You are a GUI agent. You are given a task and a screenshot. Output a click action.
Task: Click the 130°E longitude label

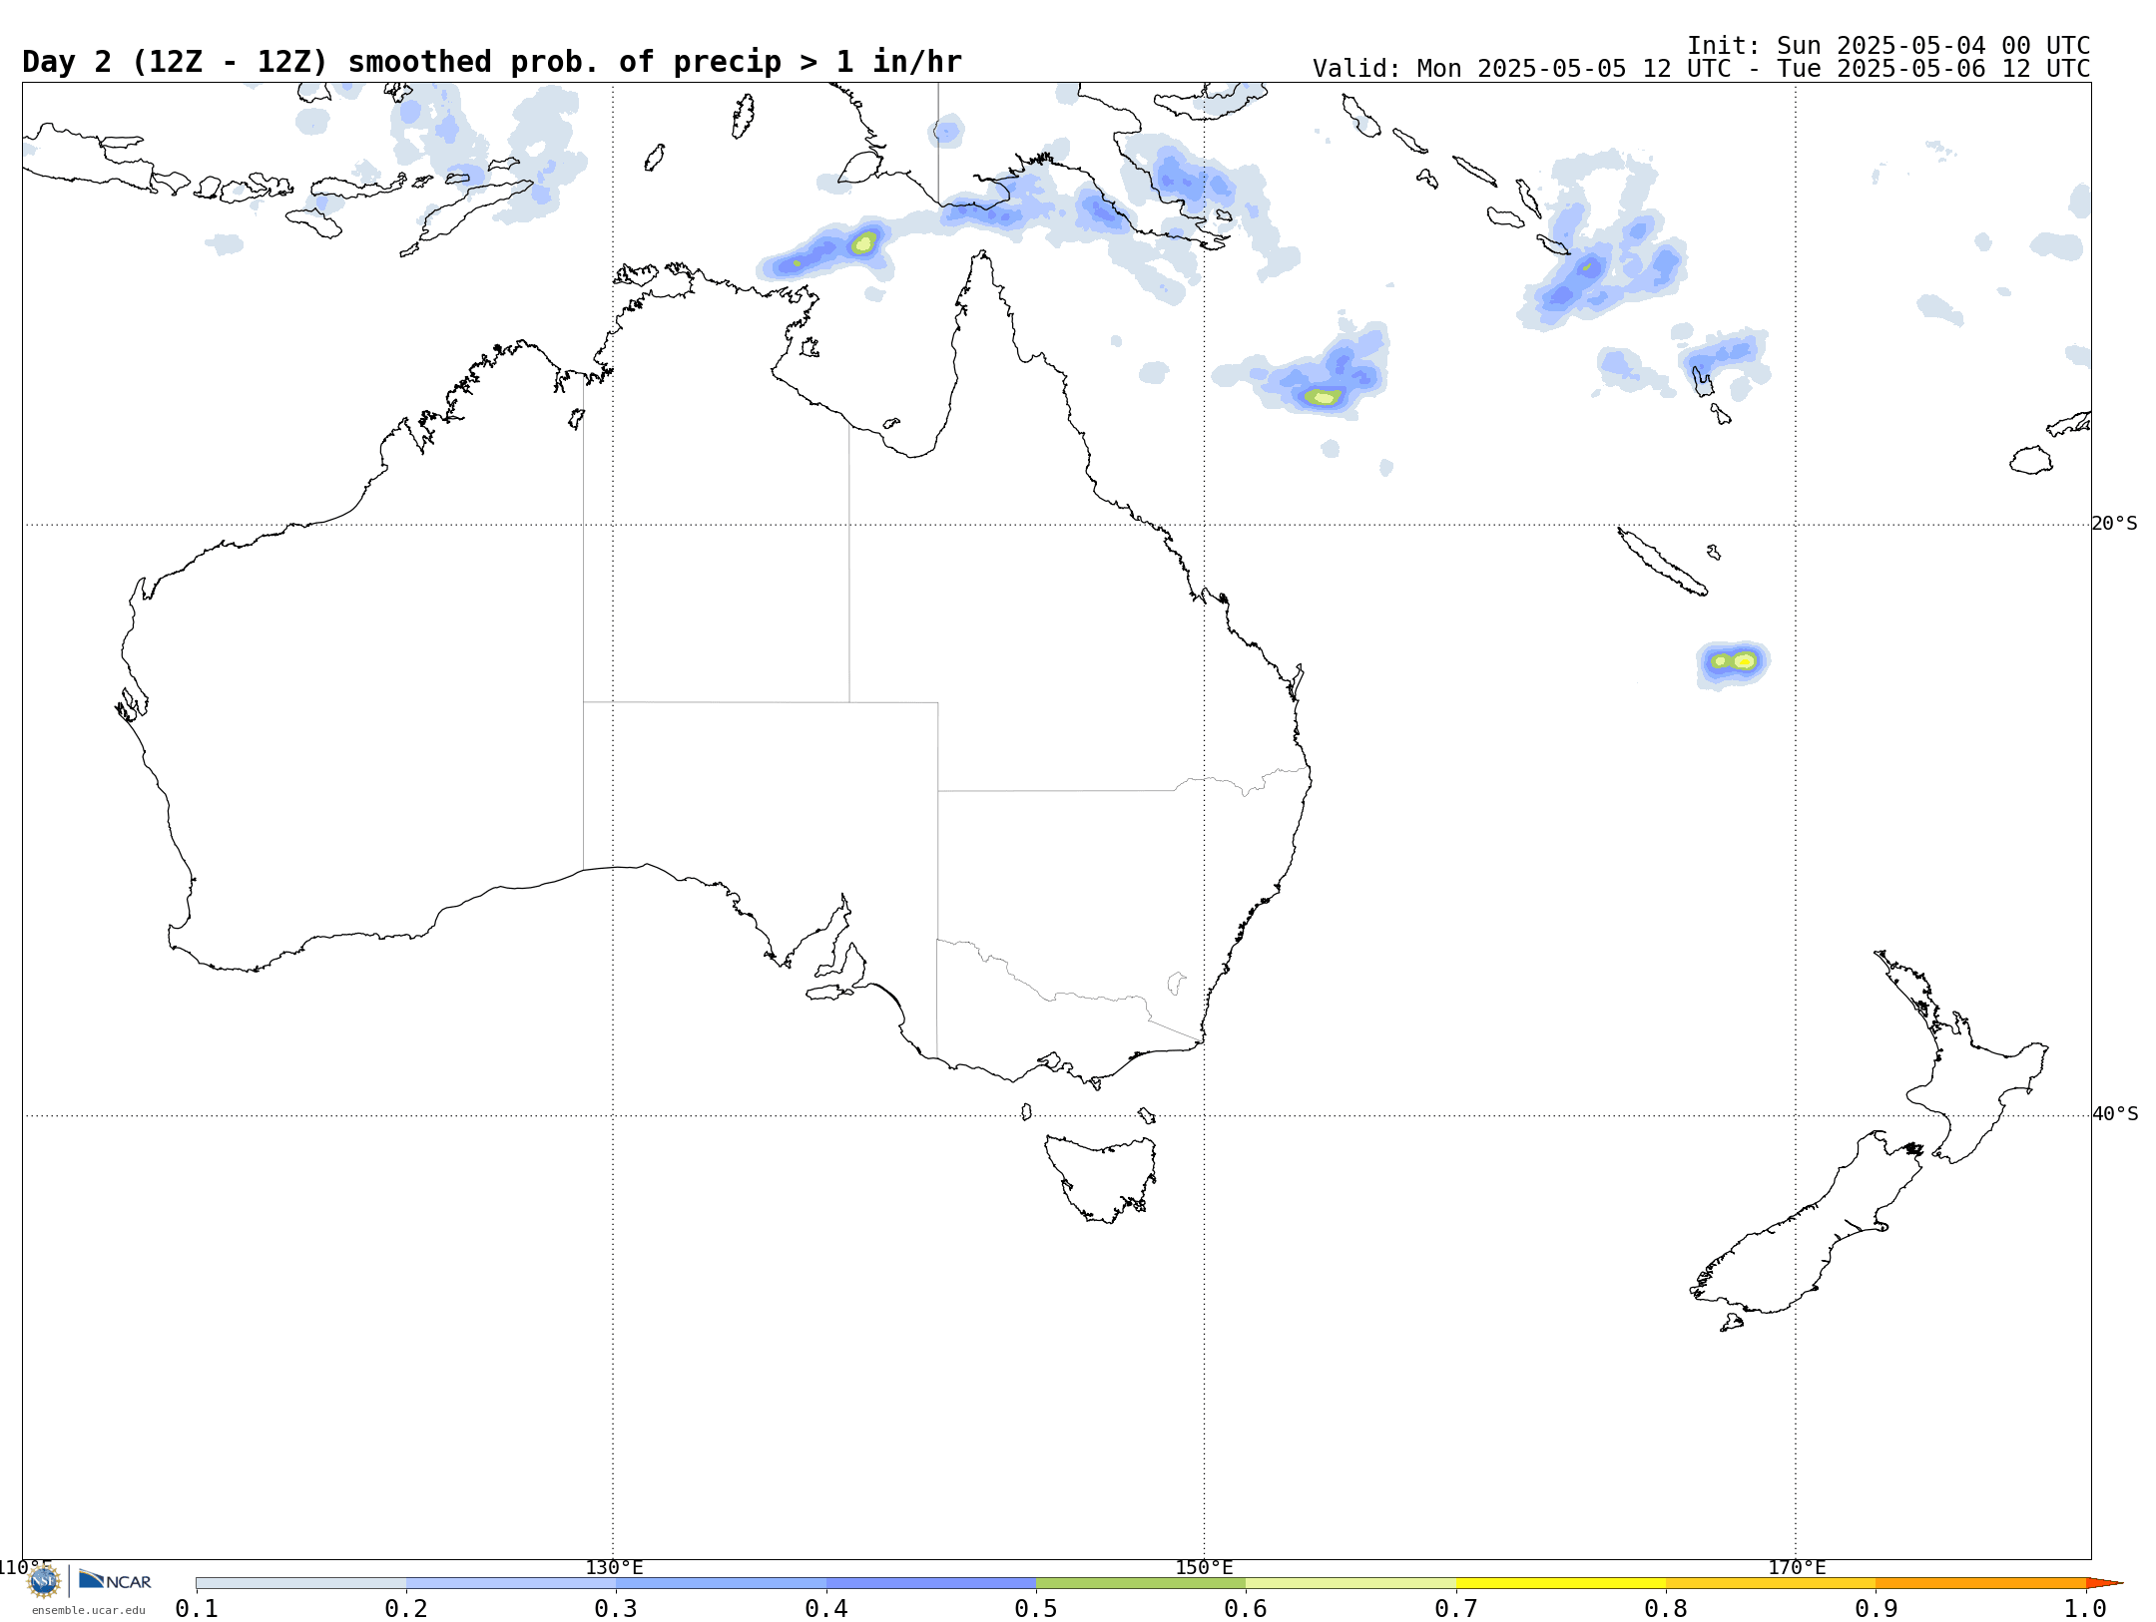614,1567
